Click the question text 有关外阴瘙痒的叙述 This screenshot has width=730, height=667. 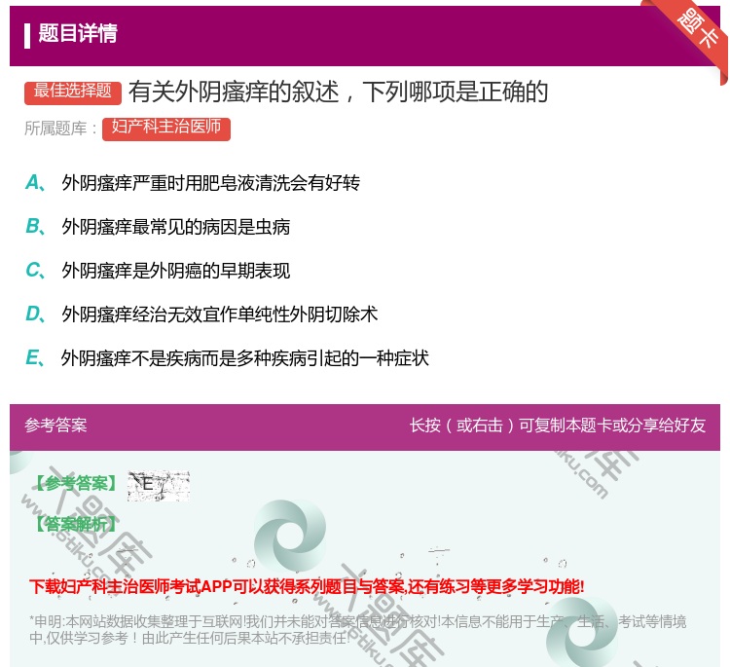click(x=339, y=92)
